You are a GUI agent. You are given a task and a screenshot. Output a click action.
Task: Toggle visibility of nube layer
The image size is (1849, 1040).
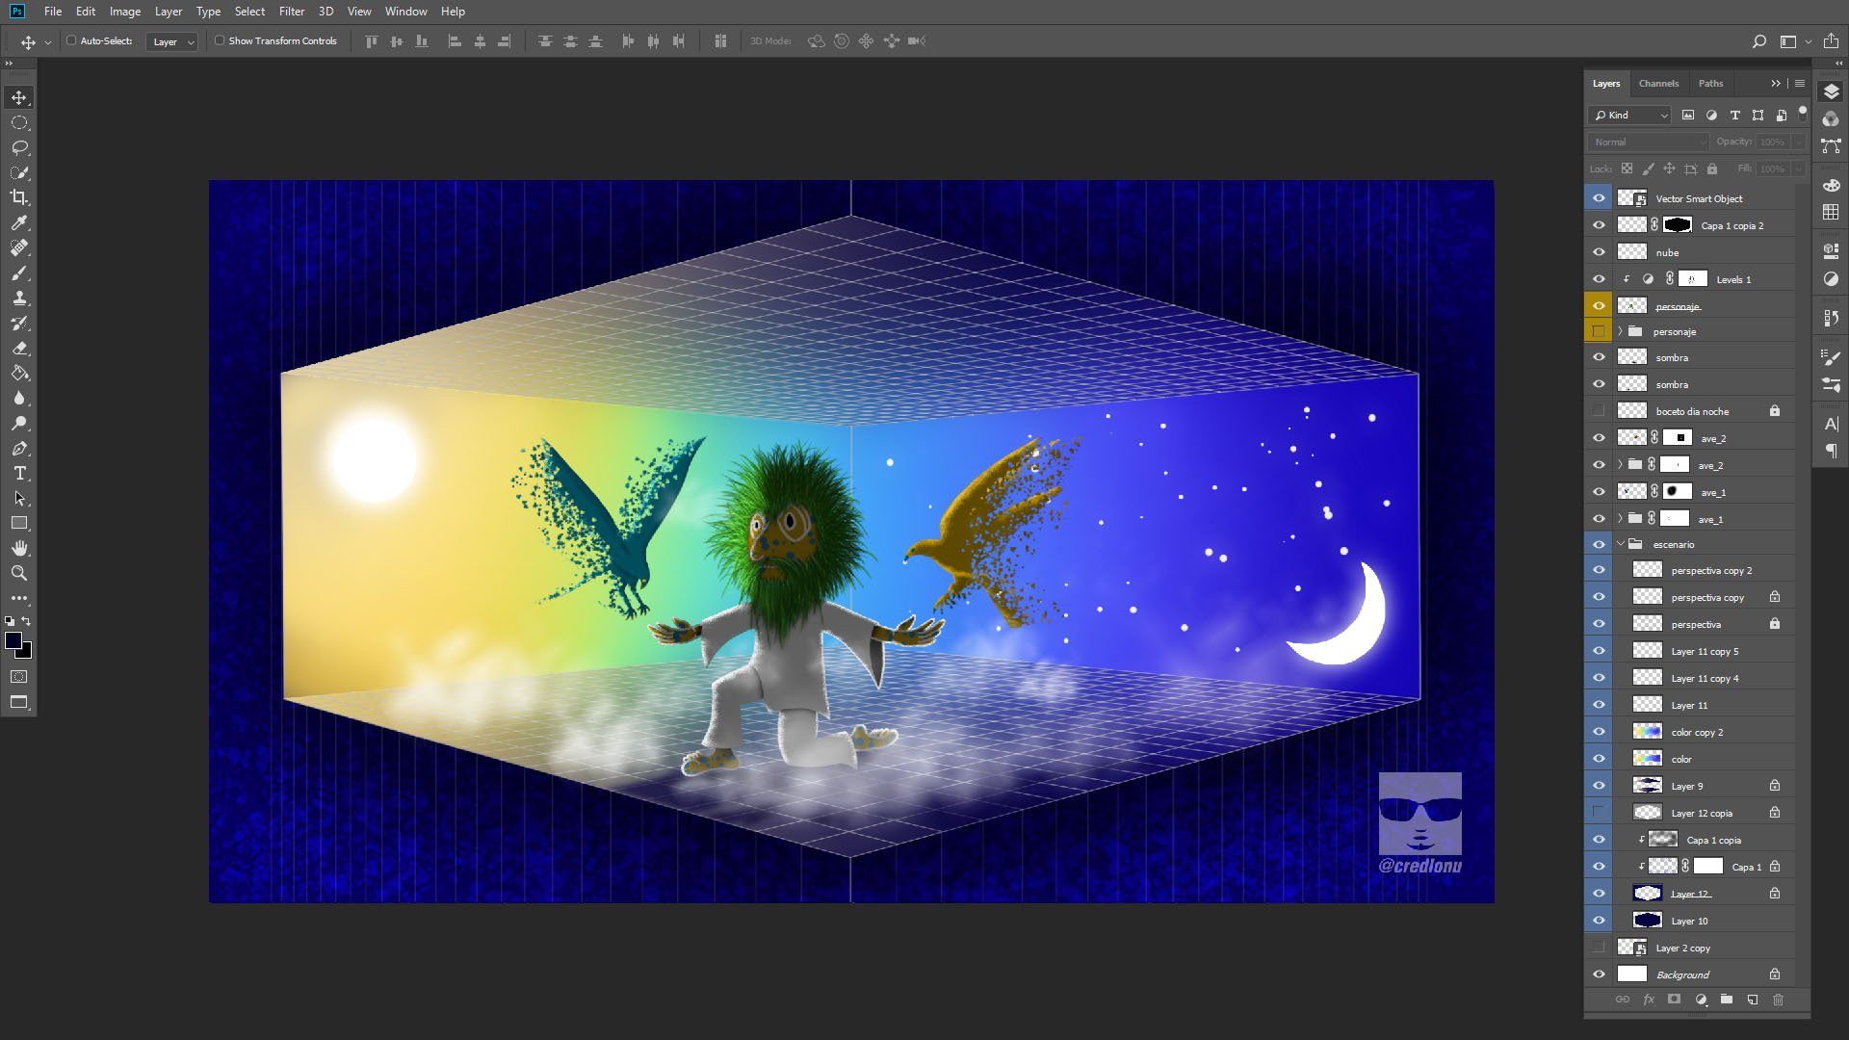click(1599, 252)
